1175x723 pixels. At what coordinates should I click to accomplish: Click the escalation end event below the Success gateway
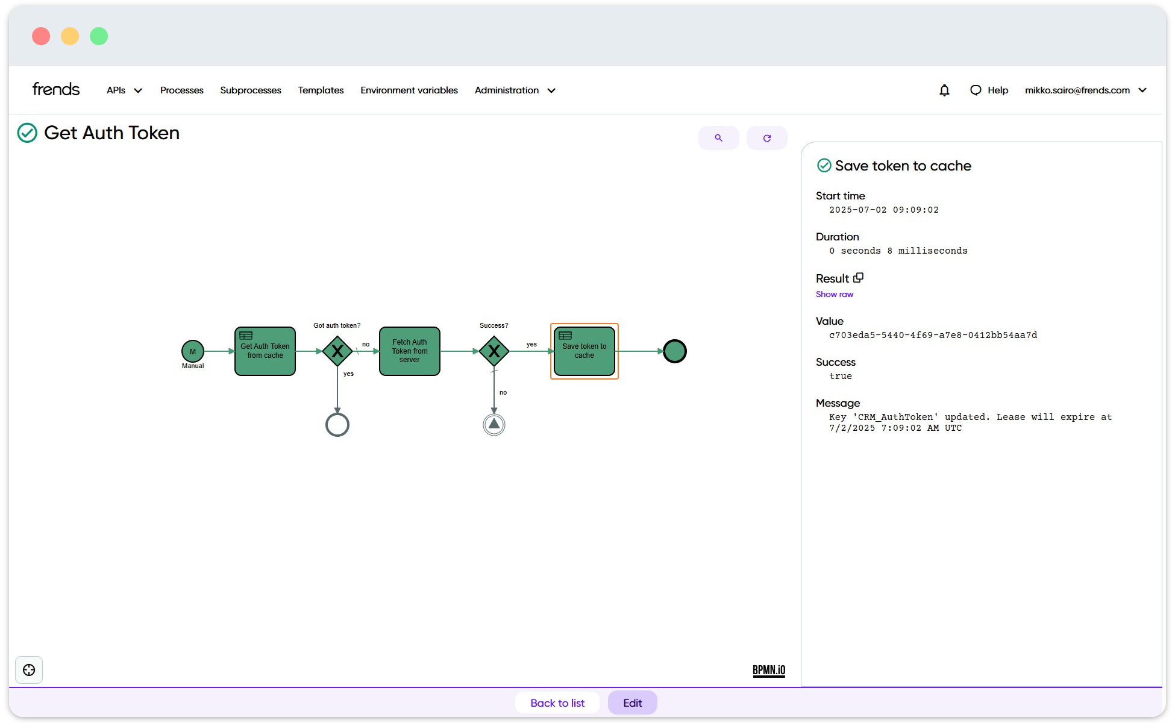point(493,424)
